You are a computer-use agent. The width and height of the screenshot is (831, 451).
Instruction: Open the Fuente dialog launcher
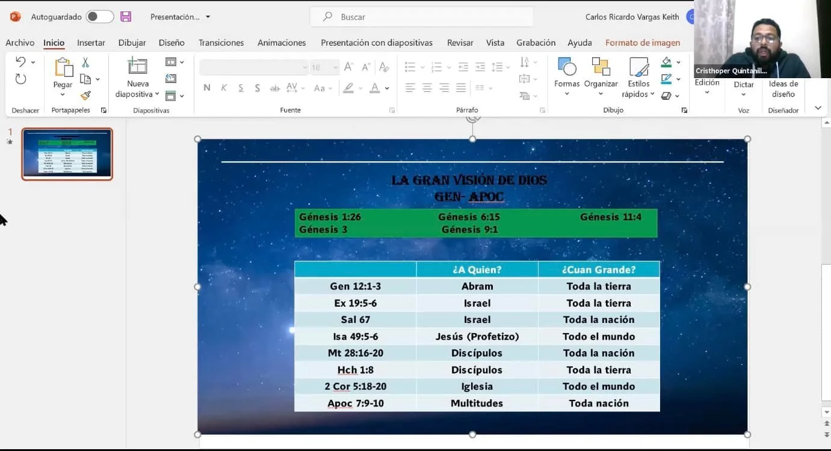click(392, 111)
